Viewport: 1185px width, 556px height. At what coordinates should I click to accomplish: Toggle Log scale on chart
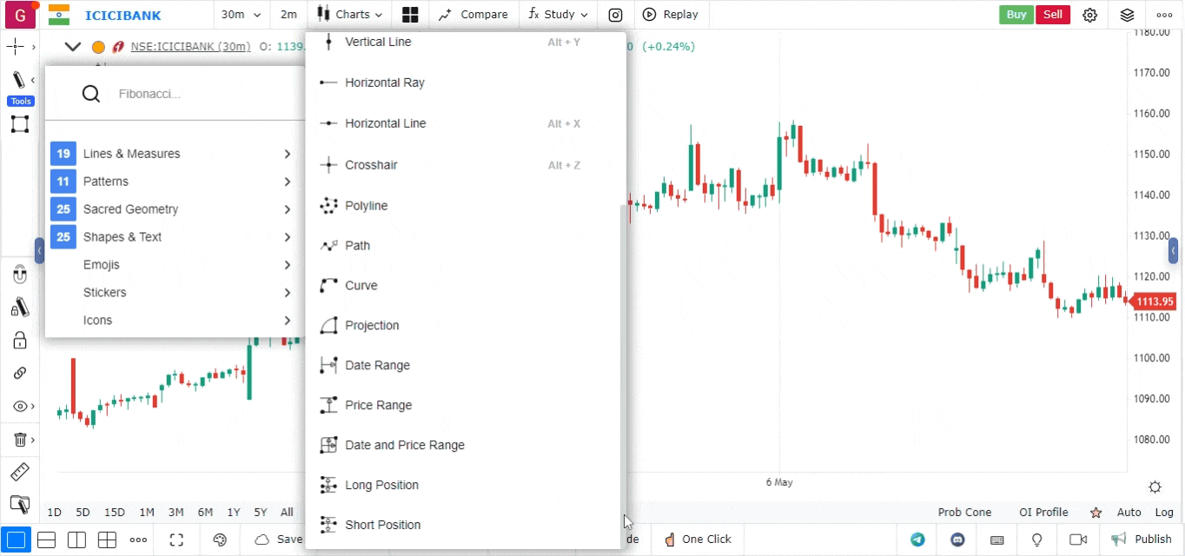pyautogui.click(x=1163, y=513)
